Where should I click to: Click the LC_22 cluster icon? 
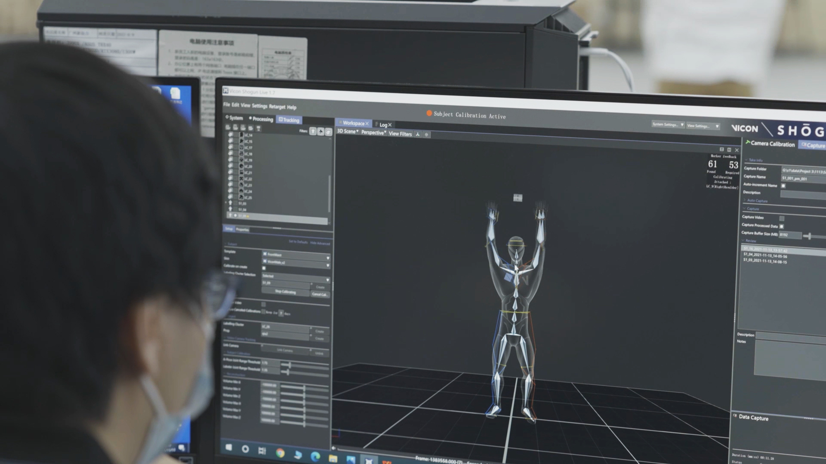click(x=241, y=178)
